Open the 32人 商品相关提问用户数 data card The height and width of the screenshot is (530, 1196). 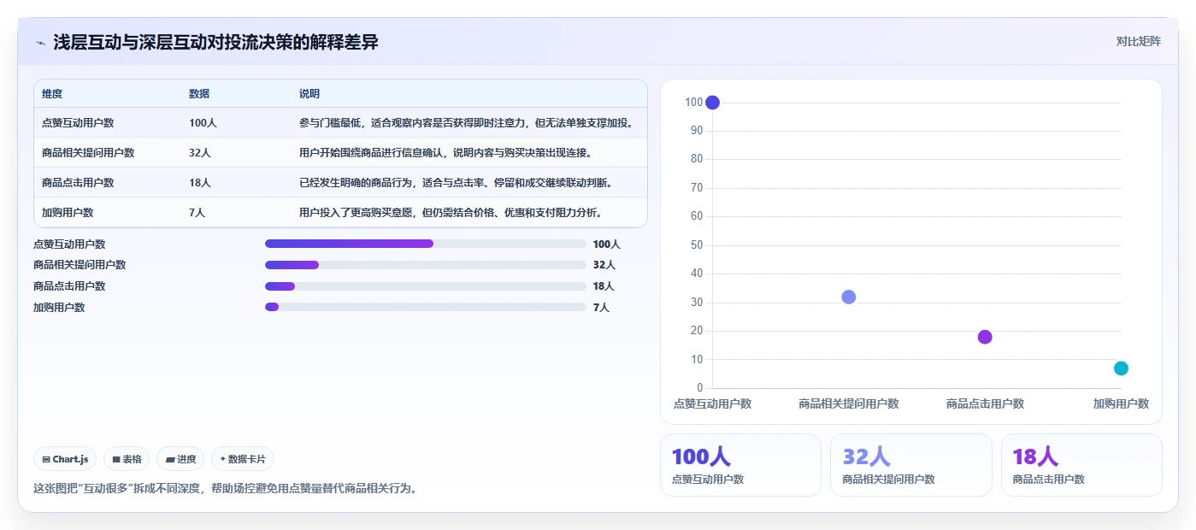point(911,465)
